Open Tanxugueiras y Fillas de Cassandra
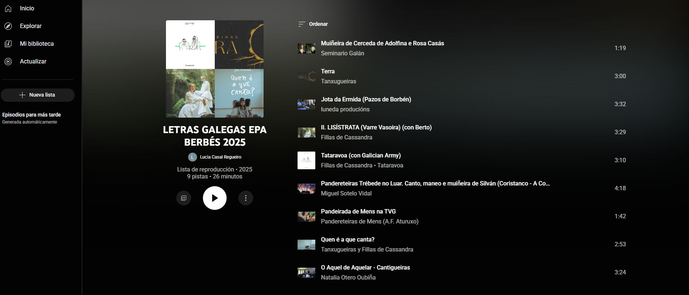This screenshot has height=295, width=689. click(x=367, y=250)
